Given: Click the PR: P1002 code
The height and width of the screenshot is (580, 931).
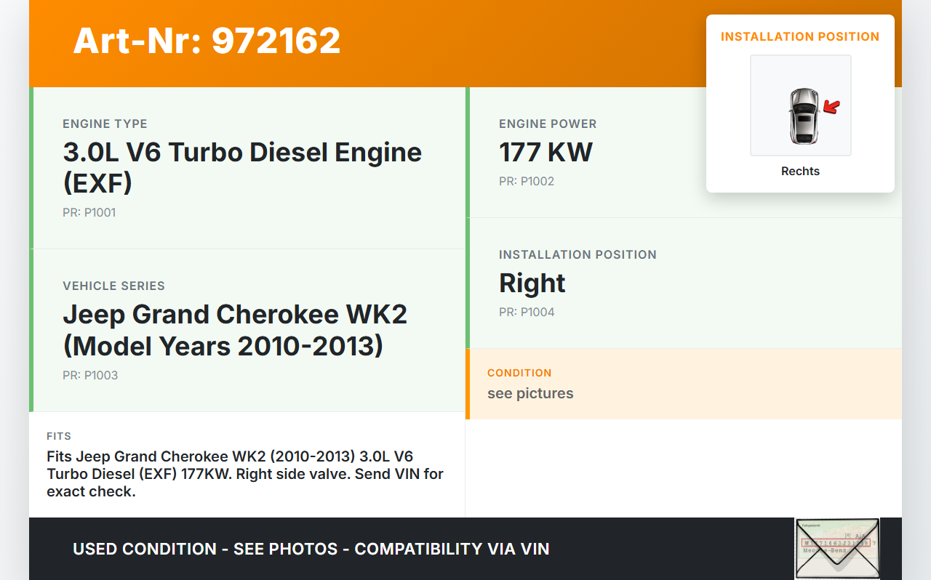Looking at the screenshot, I should pyautogui.click(x=526, y=182).
